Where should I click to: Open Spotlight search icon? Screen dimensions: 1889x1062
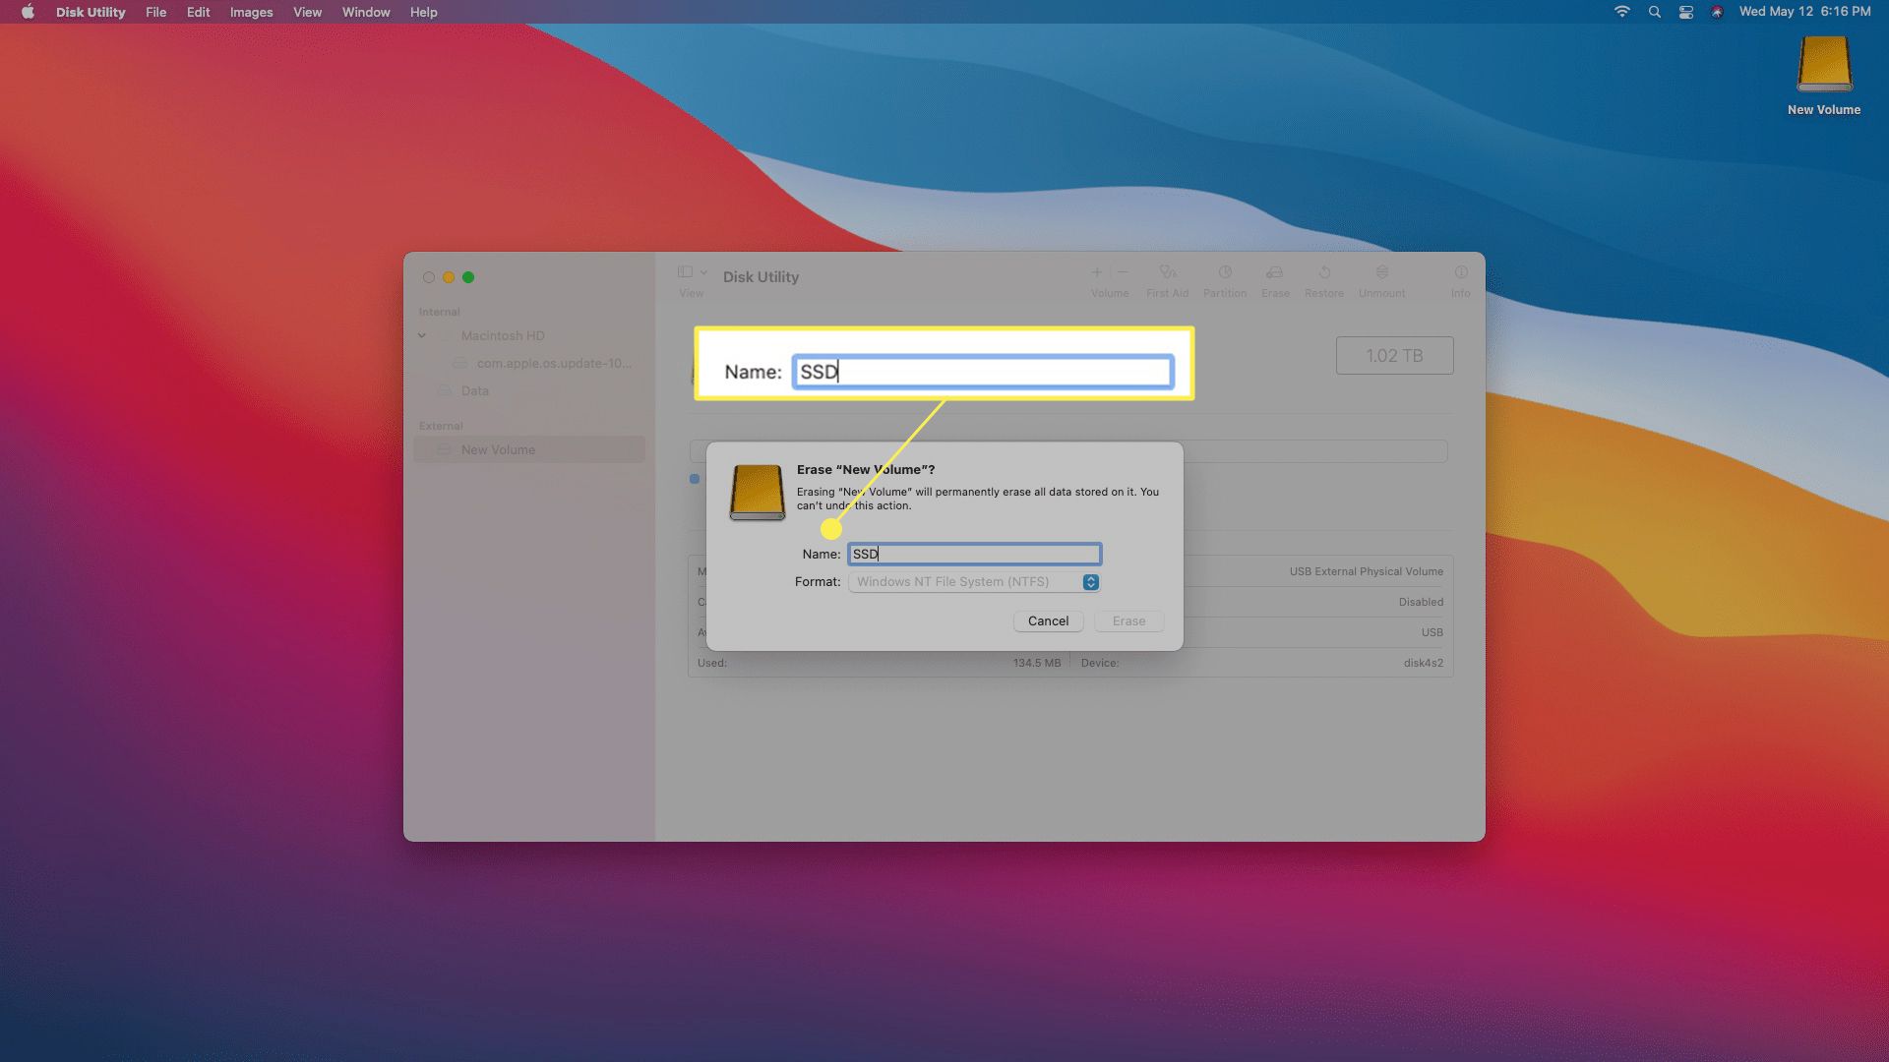(1655, 12)
